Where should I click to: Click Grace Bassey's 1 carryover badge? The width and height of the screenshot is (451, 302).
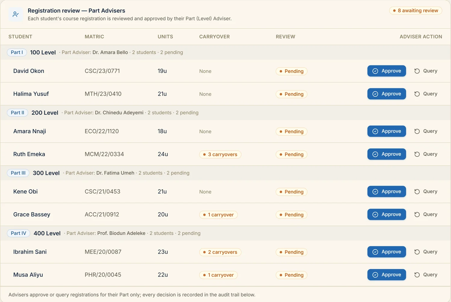coord(218,215)
